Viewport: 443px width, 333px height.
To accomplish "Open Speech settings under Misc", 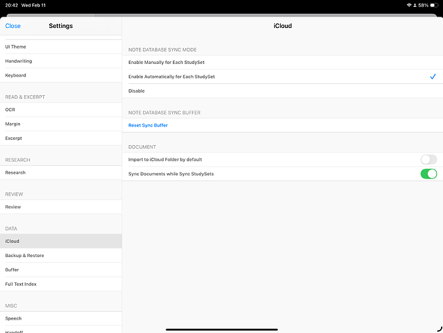I will coord(13,318).
